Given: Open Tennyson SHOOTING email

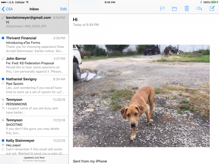Looking at the screenshot, I should click(x=34, y=126).
